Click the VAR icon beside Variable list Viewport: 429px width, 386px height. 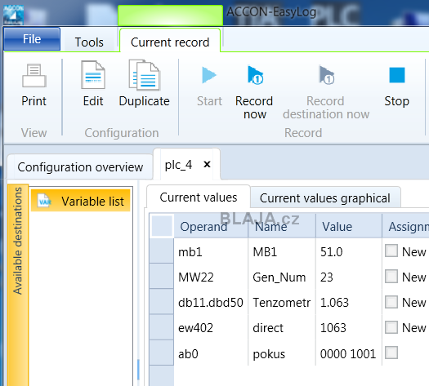pyautogui.click(x=44, y=201)
